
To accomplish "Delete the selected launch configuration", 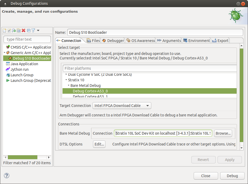I will coord(24,31).
